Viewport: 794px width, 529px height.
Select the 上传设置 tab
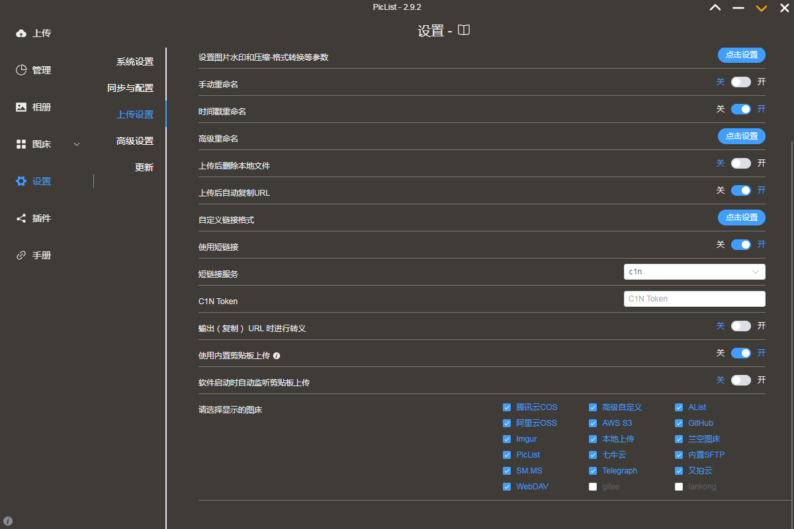click(135, 114)
